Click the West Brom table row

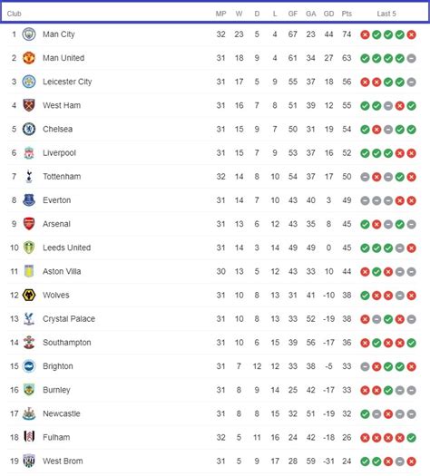click(214, 461)
